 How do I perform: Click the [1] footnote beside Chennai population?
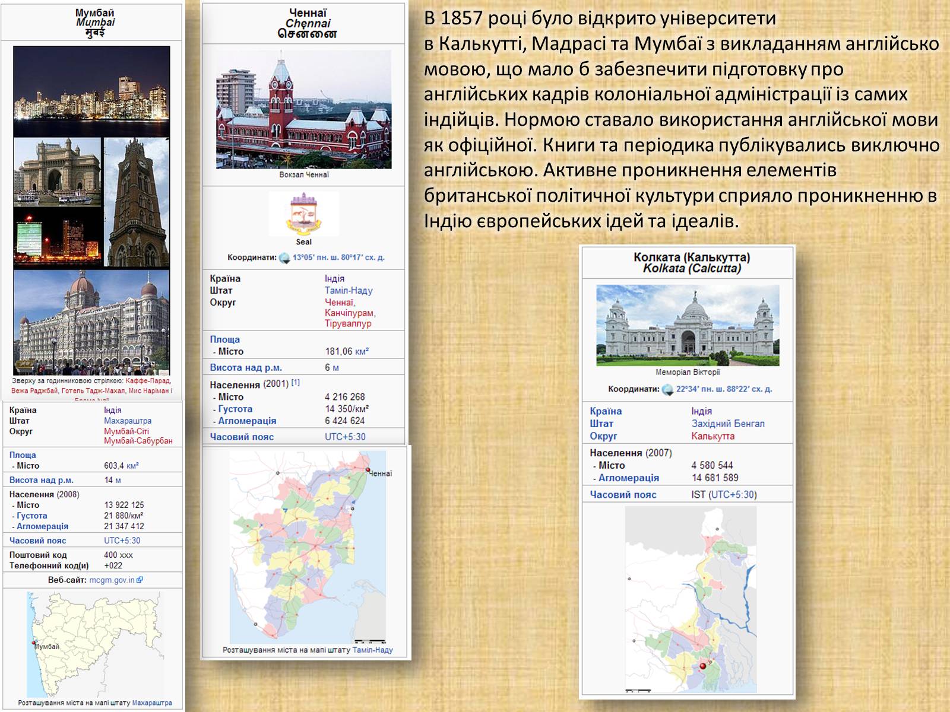pyautogui.click(x=296, y=383)
